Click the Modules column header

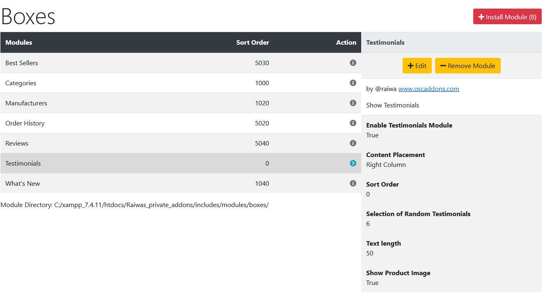pyautogui.click(x=19, y=42)
